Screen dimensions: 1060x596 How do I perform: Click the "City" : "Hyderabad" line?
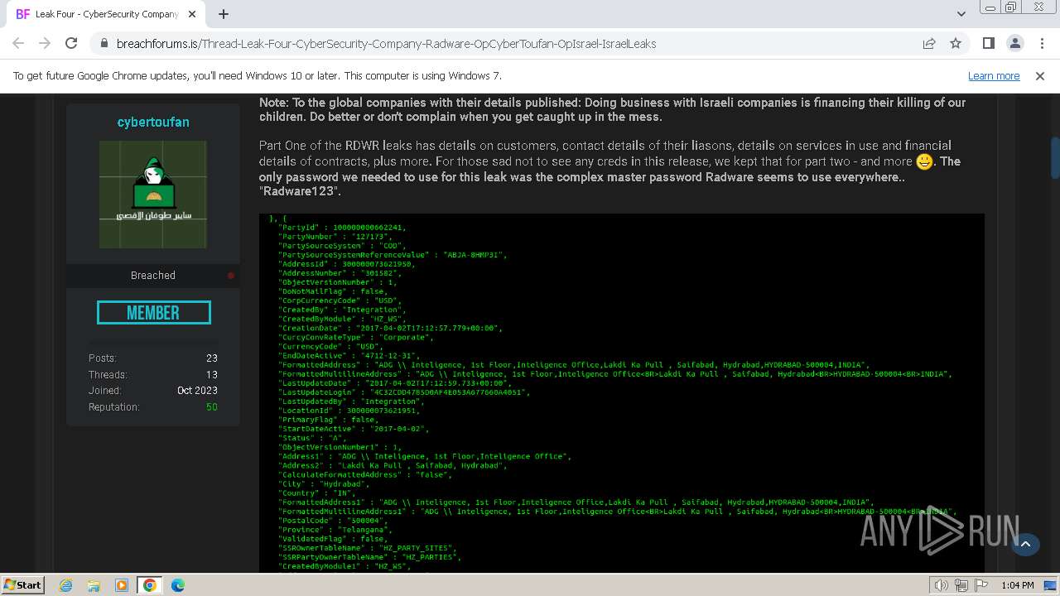[323, 483]
